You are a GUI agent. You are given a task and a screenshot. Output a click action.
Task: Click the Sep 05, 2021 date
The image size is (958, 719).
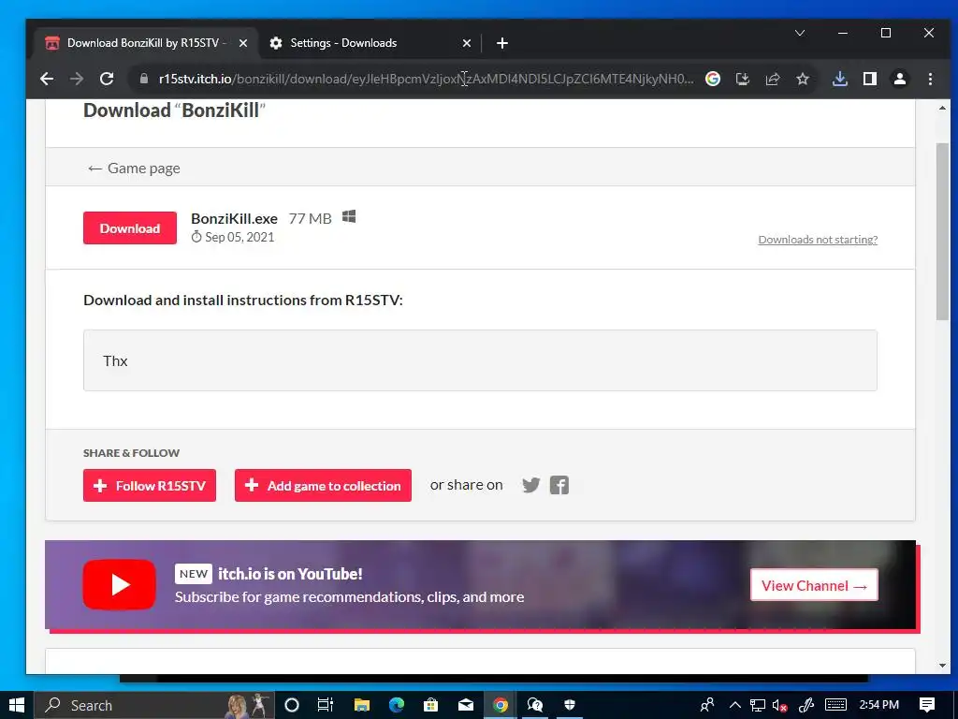[x=239, y=237]
